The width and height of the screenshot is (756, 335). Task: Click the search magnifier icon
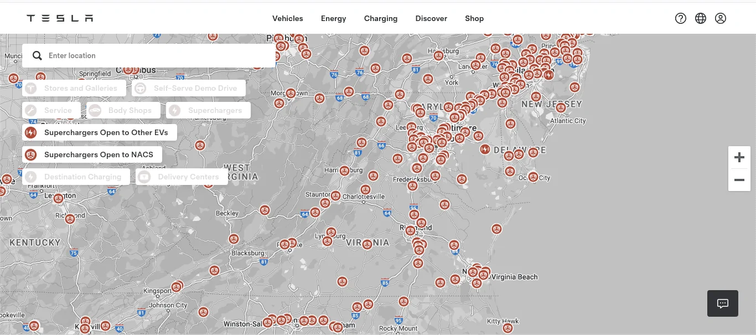point(37,55)
